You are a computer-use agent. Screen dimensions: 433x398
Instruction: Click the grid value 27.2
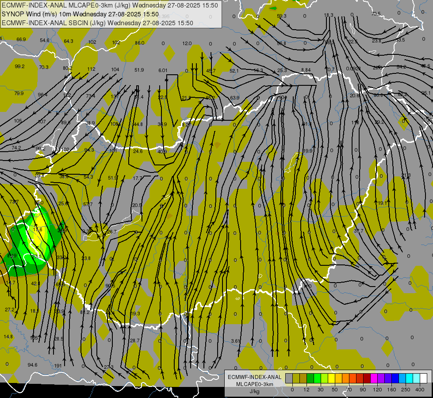10,310
